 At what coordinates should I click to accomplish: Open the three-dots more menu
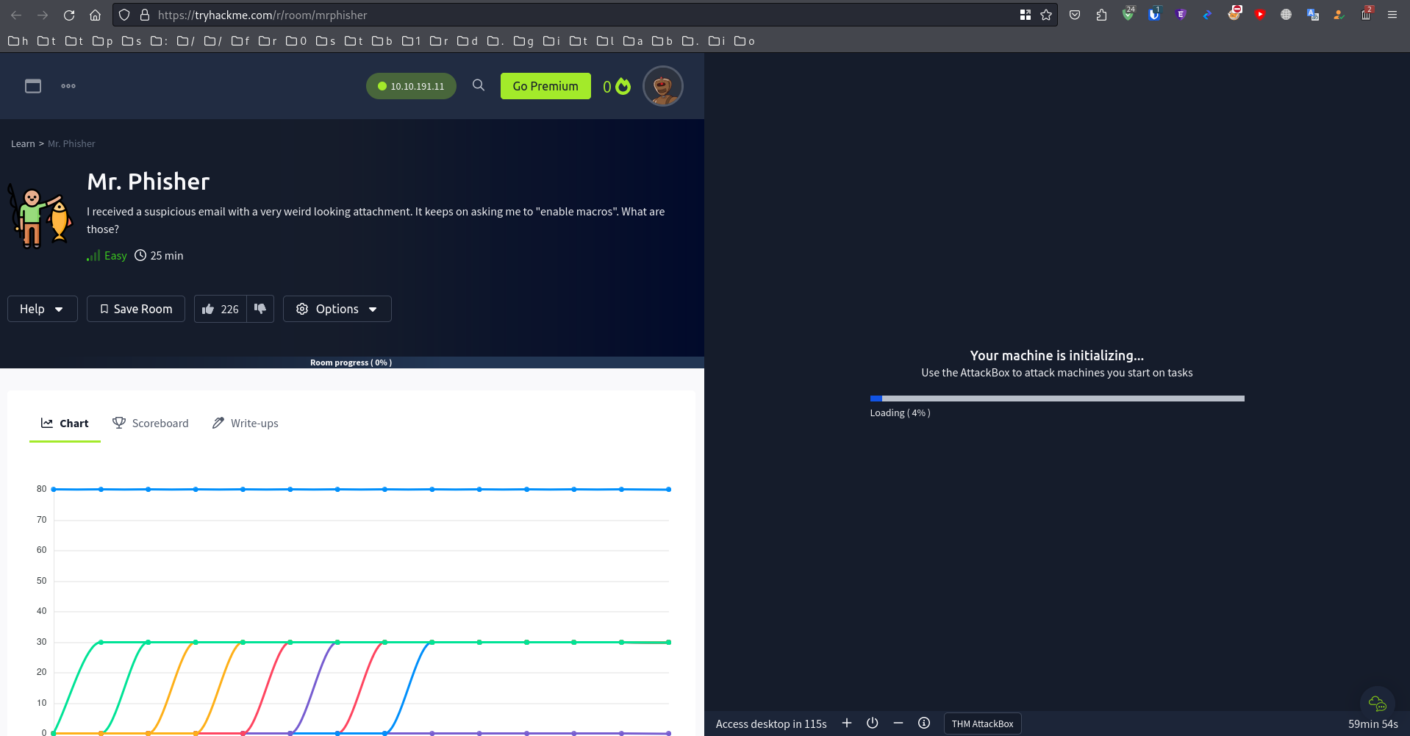click(x=68, y=86)
